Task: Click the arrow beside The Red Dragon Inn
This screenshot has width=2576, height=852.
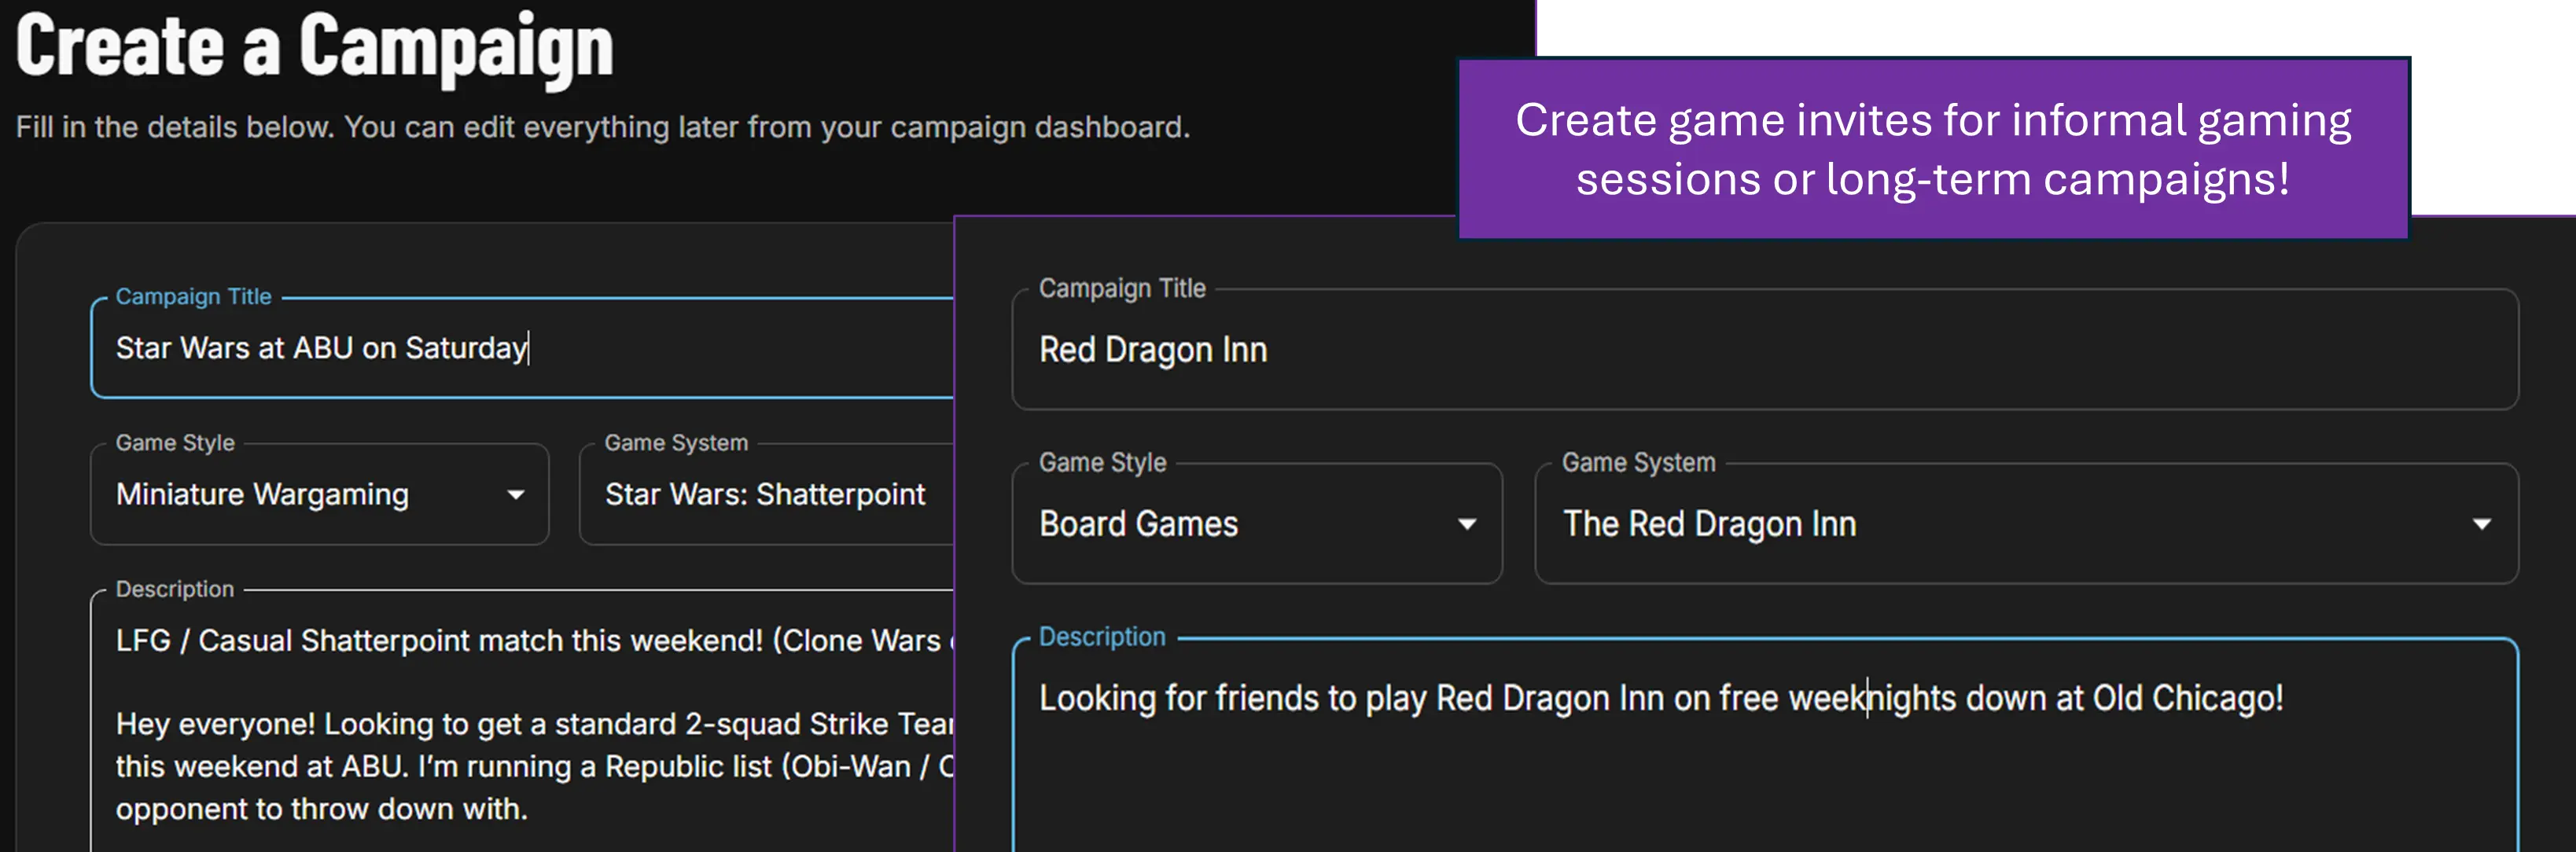Action: tap(2482, 524)
